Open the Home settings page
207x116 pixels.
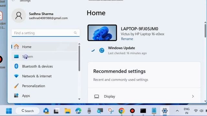click(45, 47)
